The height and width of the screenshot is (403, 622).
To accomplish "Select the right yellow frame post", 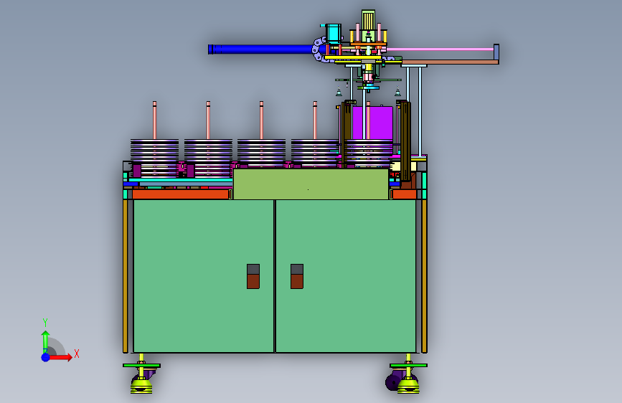I will (424, 276).
